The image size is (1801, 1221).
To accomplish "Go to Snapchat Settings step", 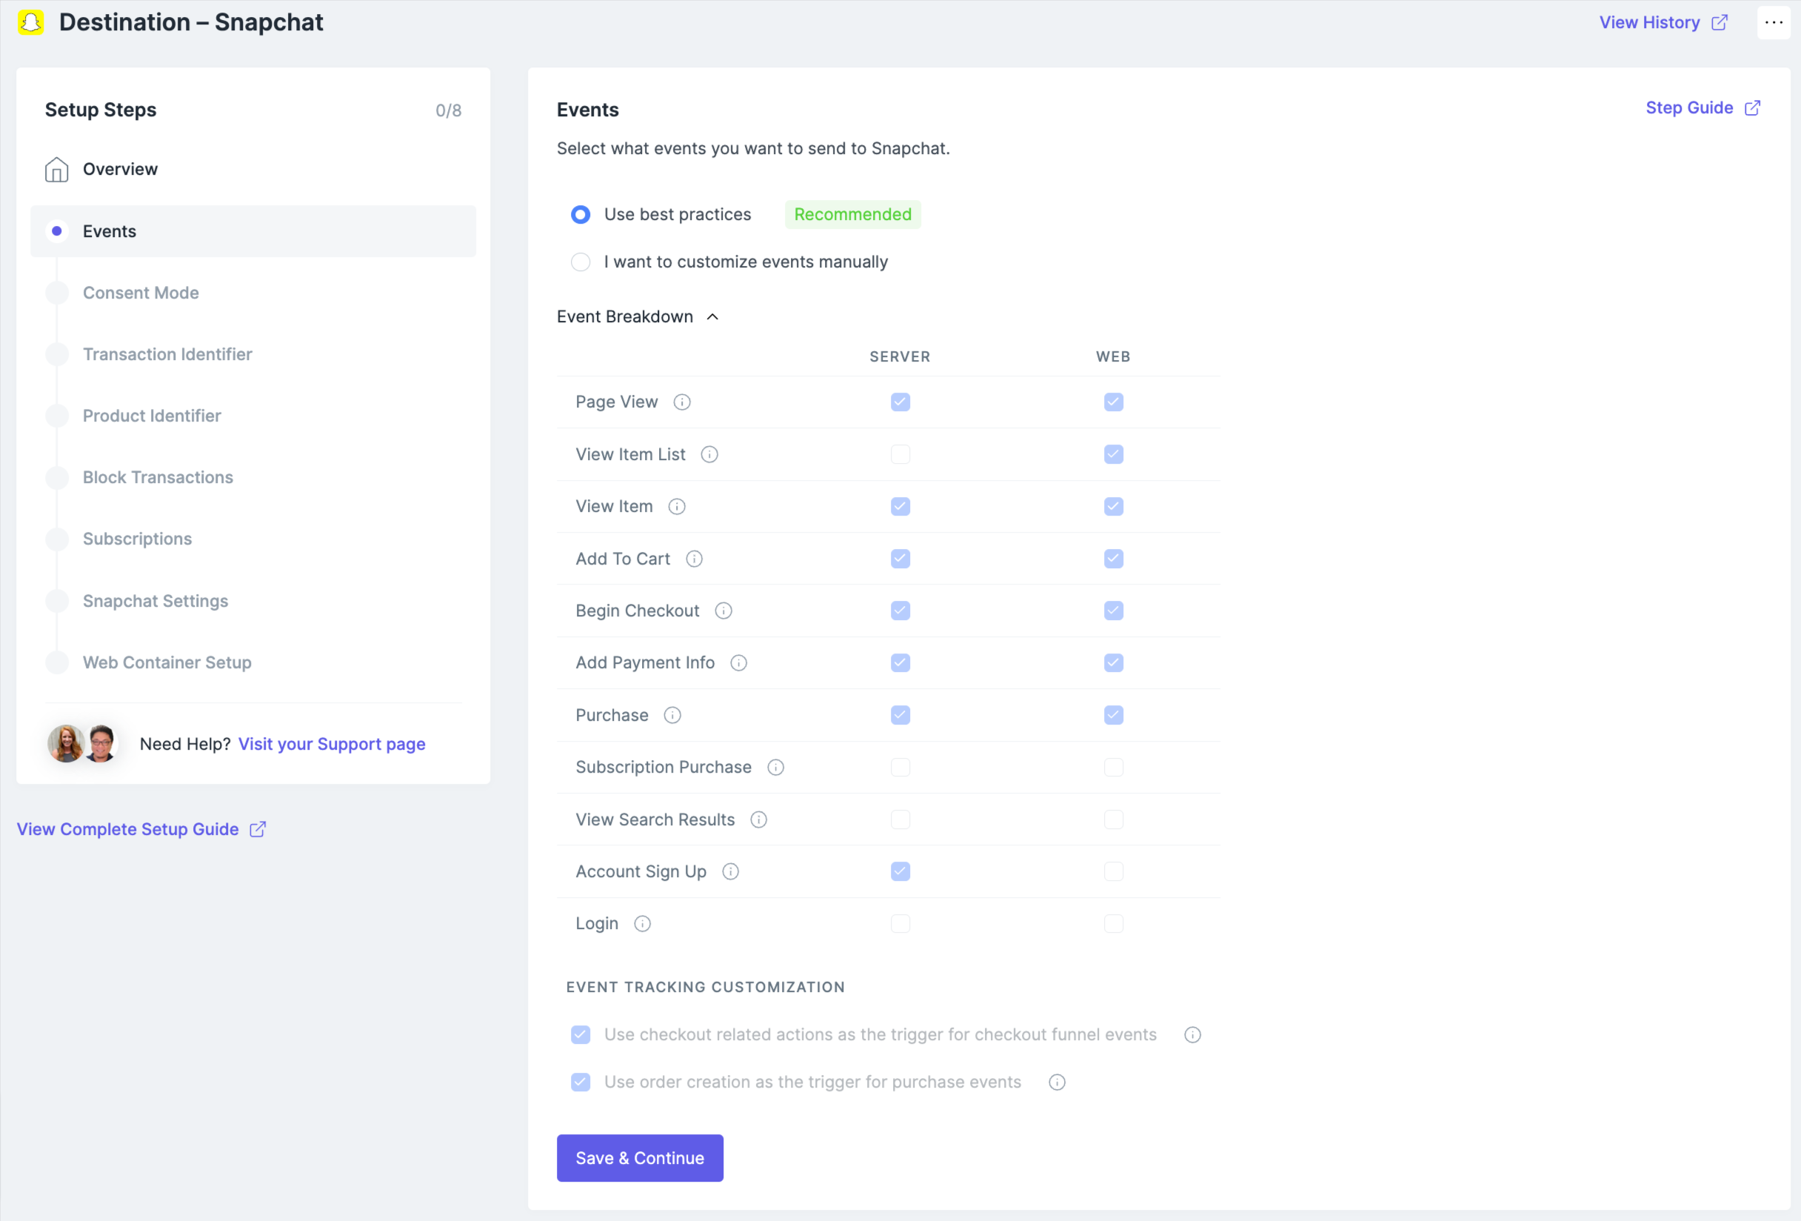I will click(x=155, y=601).
